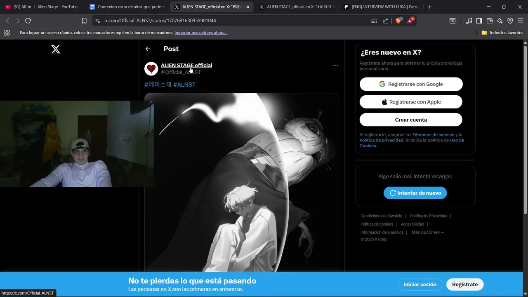The image size is (528, 297).
Task: Switch to second ALIEN STAGE_official X tab
Action: tap(296, 7)
